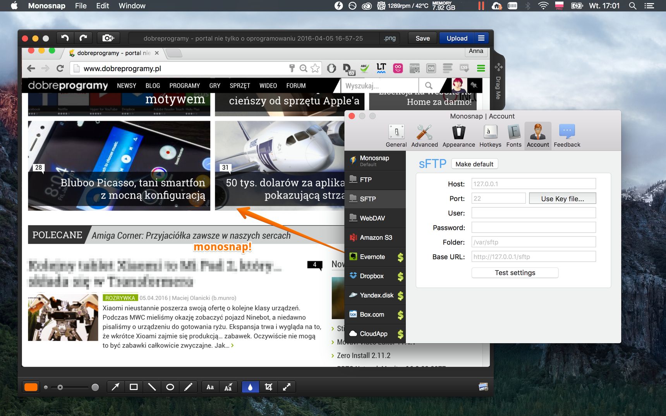This screenshot has height=416, width=666.
Task: Open Appearance preferences tab
Action: (x=459, y=136)
